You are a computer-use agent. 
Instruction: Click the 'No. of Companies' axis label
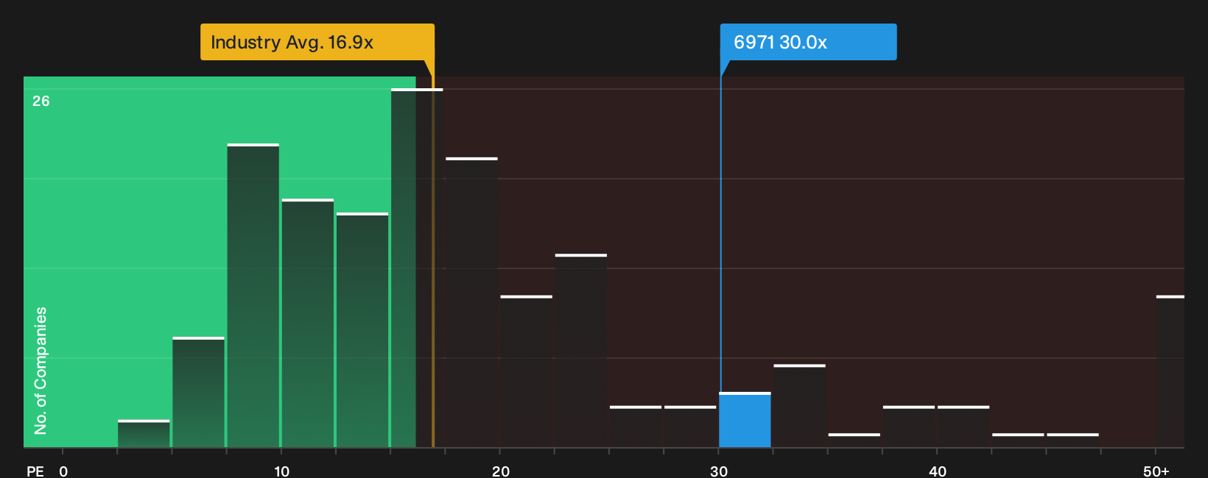[41, 371]
